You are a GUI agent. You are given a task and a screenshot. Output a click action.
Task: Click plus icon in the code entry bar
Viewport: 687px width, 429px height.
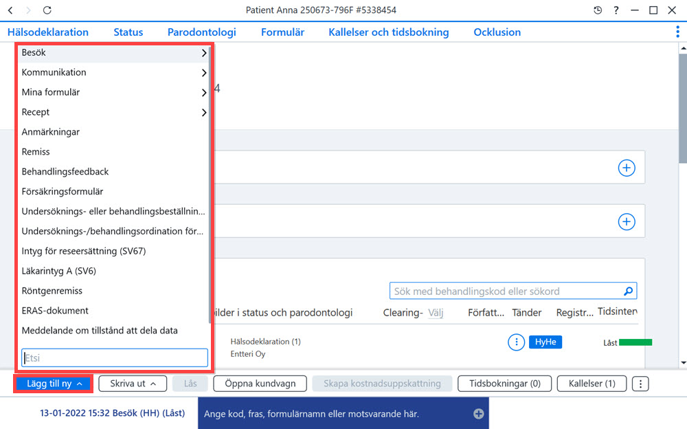coord(478,414)
